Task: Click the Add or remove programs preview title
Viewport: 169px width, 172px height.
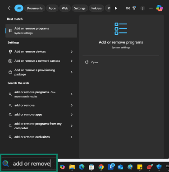Action: click(121, 42)
